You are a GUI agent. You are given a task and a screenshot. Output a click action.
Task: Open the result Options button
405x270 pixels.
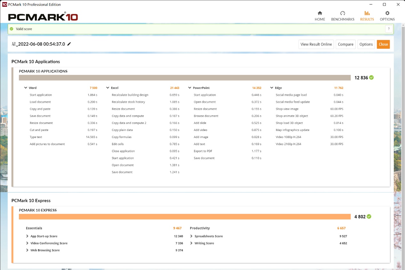366,44
